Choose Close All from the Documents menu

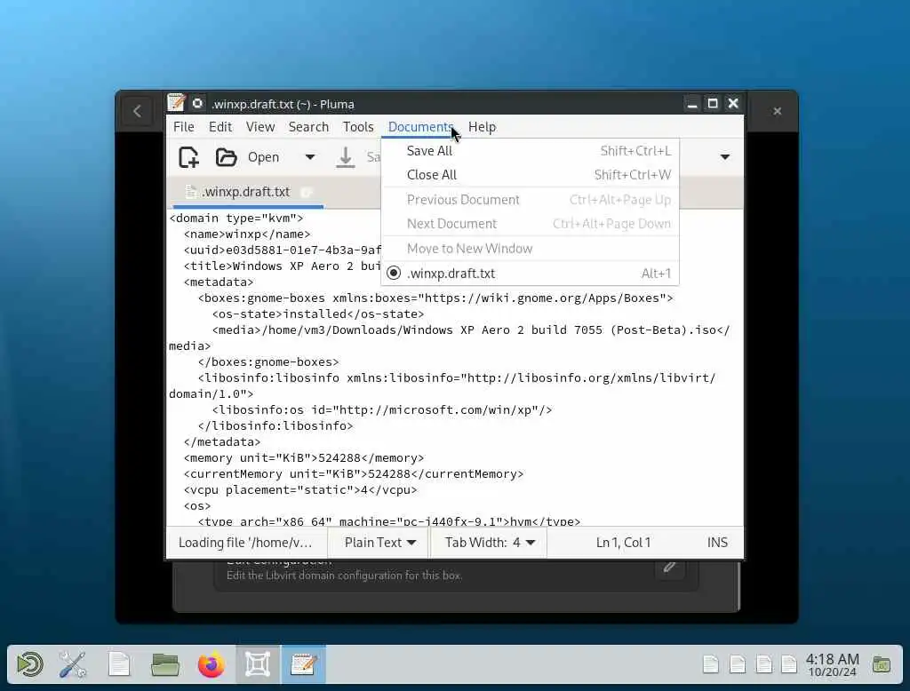[530, 175]
